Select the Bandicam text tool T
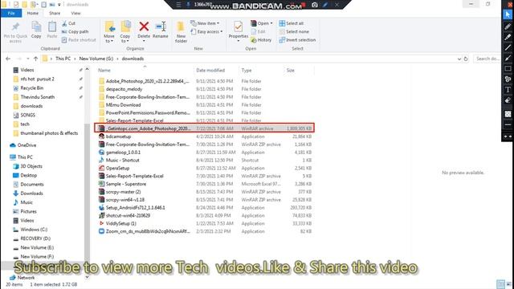Screen dimensions: 514x289 point(508,89)
